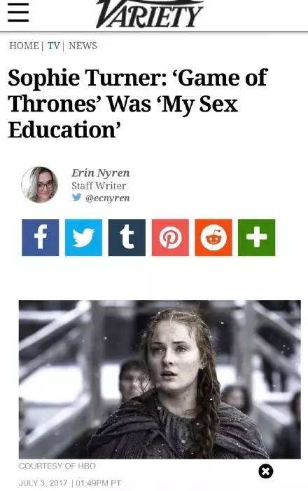Click Erin Nyren's profile photo
This screenshot has height=491, width=308.
coord(40,184)
